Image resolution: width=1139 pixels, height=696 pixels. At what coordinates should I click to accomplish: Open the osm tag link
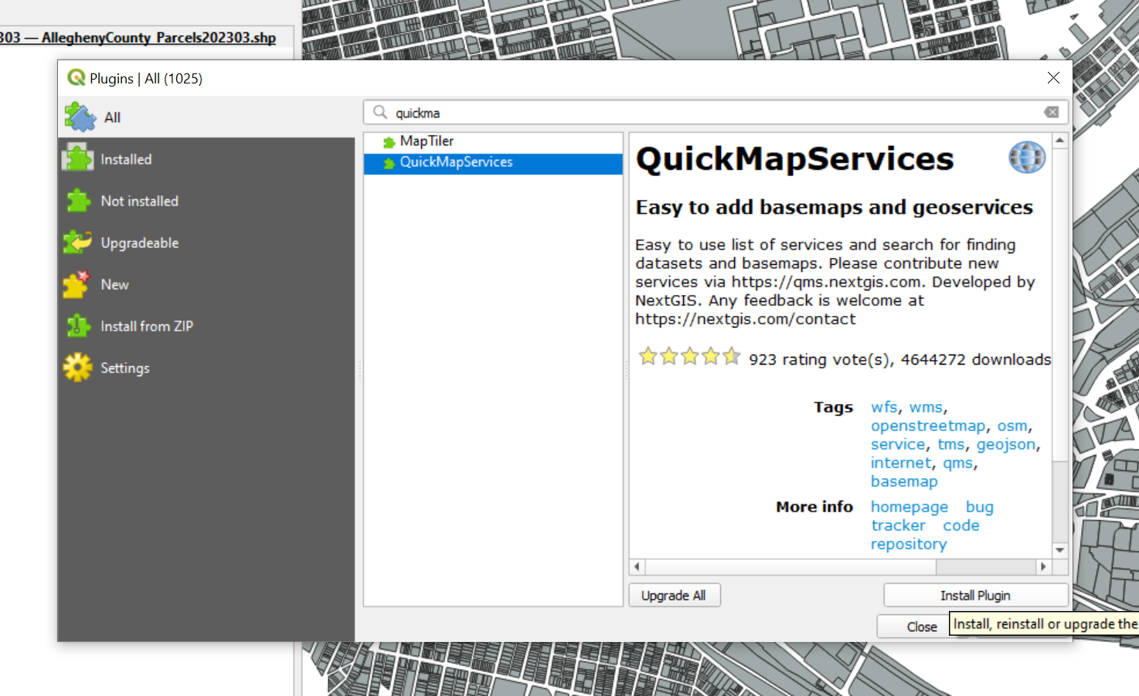click(1012, 426)
